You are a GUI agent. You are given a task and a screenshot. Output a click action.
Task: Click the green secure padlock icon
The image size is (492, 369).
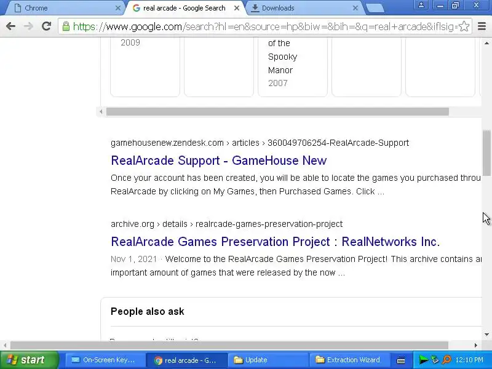tap(66, 26)
